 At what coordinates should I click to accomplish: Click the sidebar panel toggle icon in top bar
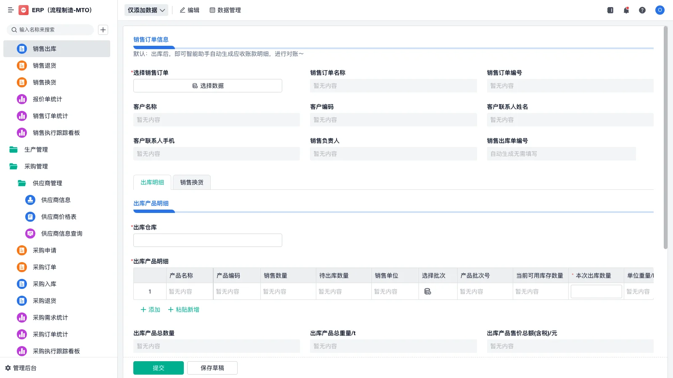click(609, 10)
